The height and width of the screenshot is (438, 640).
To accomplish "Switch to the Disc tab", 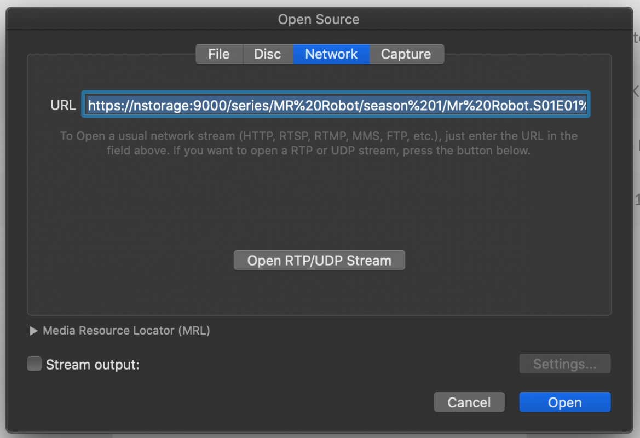I will 267,54.
